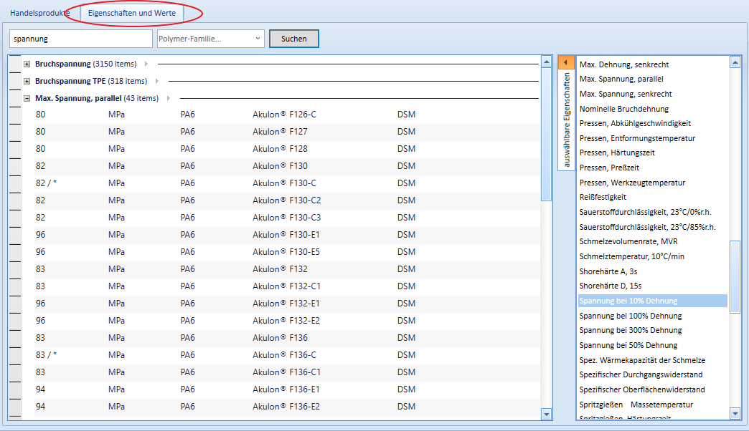This screenshot has height=431, width=749.
Task: Collapse the auswählbare Eigenschaften panel arrow
Action: coord(566,62)
